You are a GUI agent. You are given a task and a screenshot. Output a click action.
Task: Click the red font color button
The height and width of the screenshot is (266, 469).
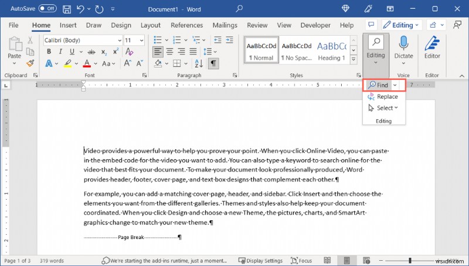point(87,63)
